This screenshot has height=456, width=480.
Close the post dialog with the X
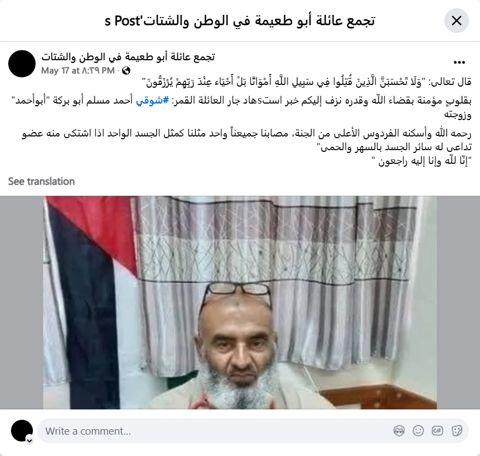[456, 21]
